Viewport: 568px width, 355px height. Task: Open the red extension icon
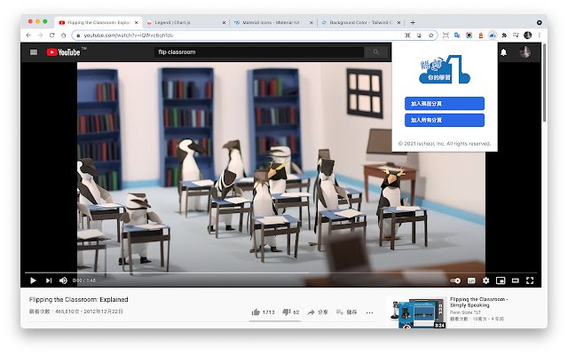tap(481, 35)
